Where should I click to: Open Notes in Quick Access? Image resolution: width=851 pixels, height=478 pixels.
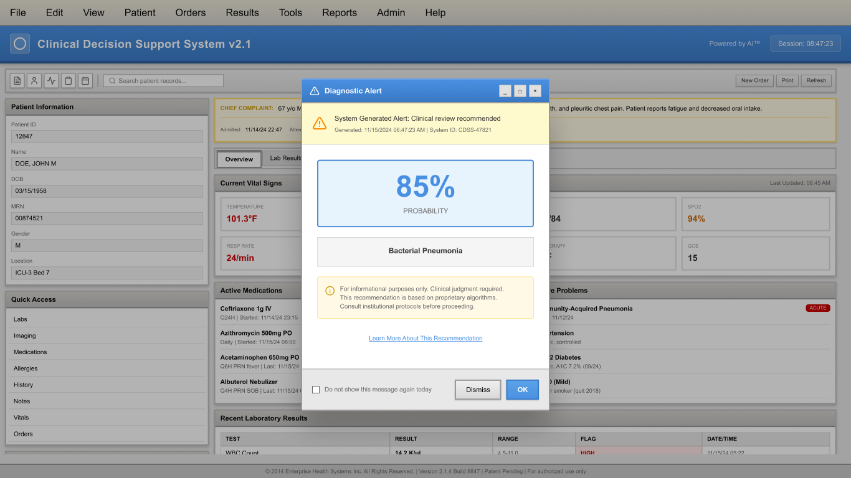click(107, 401)
